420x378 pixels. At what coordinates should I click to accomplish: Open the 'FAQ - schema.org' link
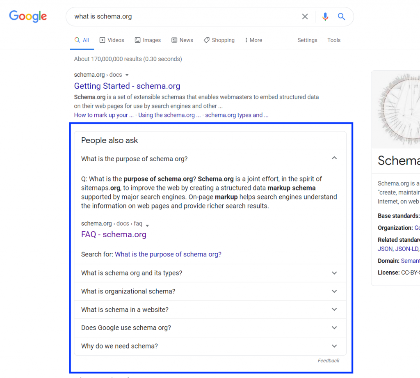pos(114,234)
